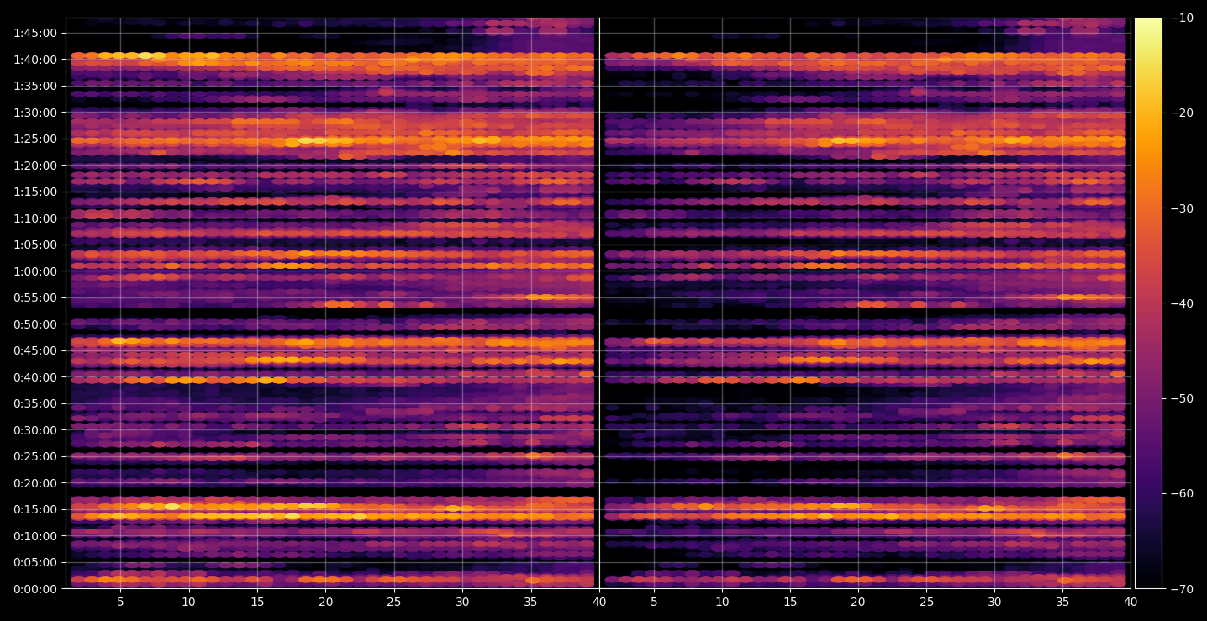1207x621 pixels.
Task: Click x-axis label 15 under left heatmap
Action: [257, 603]
